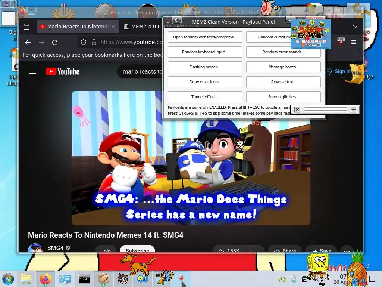Toggle Flashing screen payload

pos(205,67)
